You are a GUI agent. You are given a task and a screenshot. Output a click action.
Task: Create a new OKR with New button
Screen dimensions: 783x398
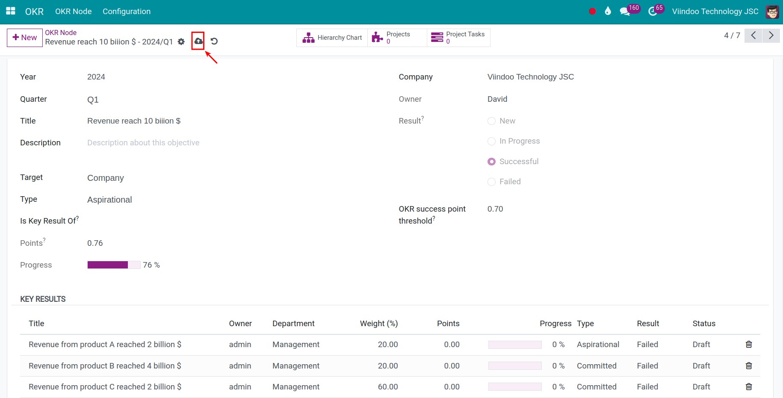point(24,38)
